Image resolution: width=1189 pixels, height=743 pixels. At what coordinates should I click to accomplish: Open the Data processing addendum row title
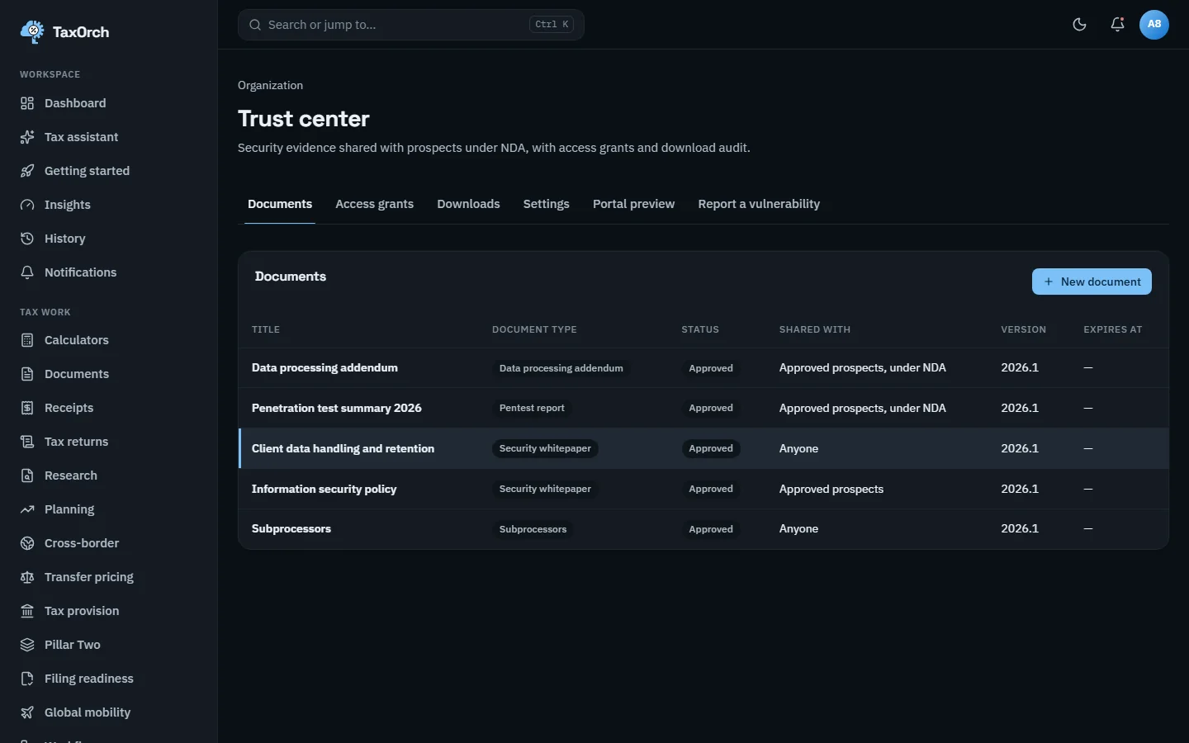[x=324, y=367]
